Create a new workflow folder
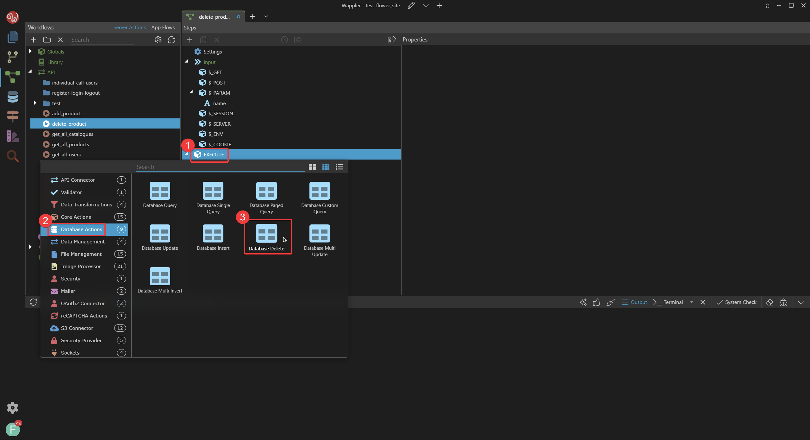 pos(47,40)
